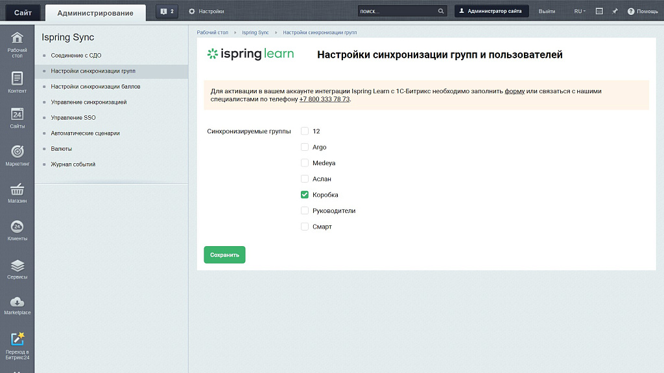This screenshot has height=373, width=664.
Task: Open the Marketplace sidebar section
Action: coord(18,302)
